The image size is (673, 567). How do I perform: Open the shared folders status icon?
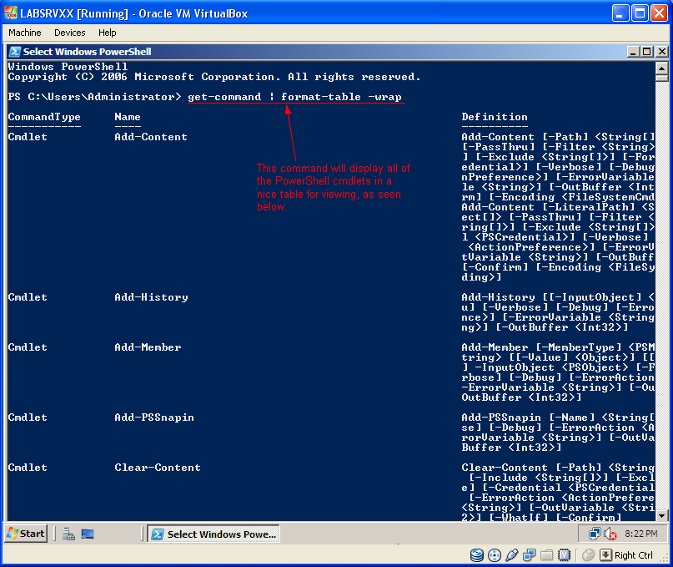click(546, 555)
